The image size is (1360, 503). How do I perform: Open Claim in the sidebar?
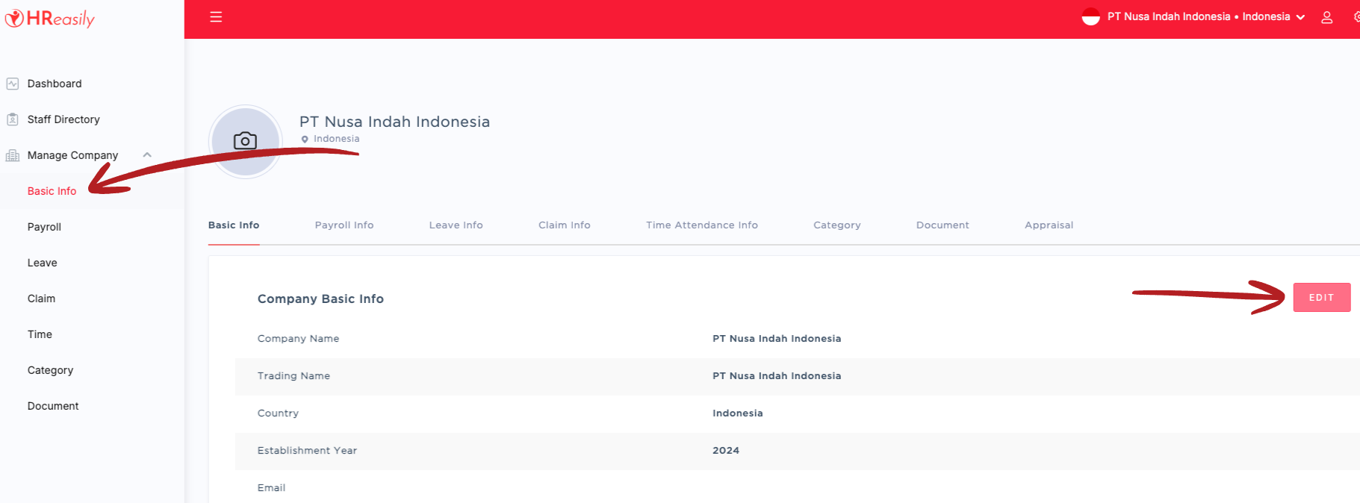coord(41,299)
